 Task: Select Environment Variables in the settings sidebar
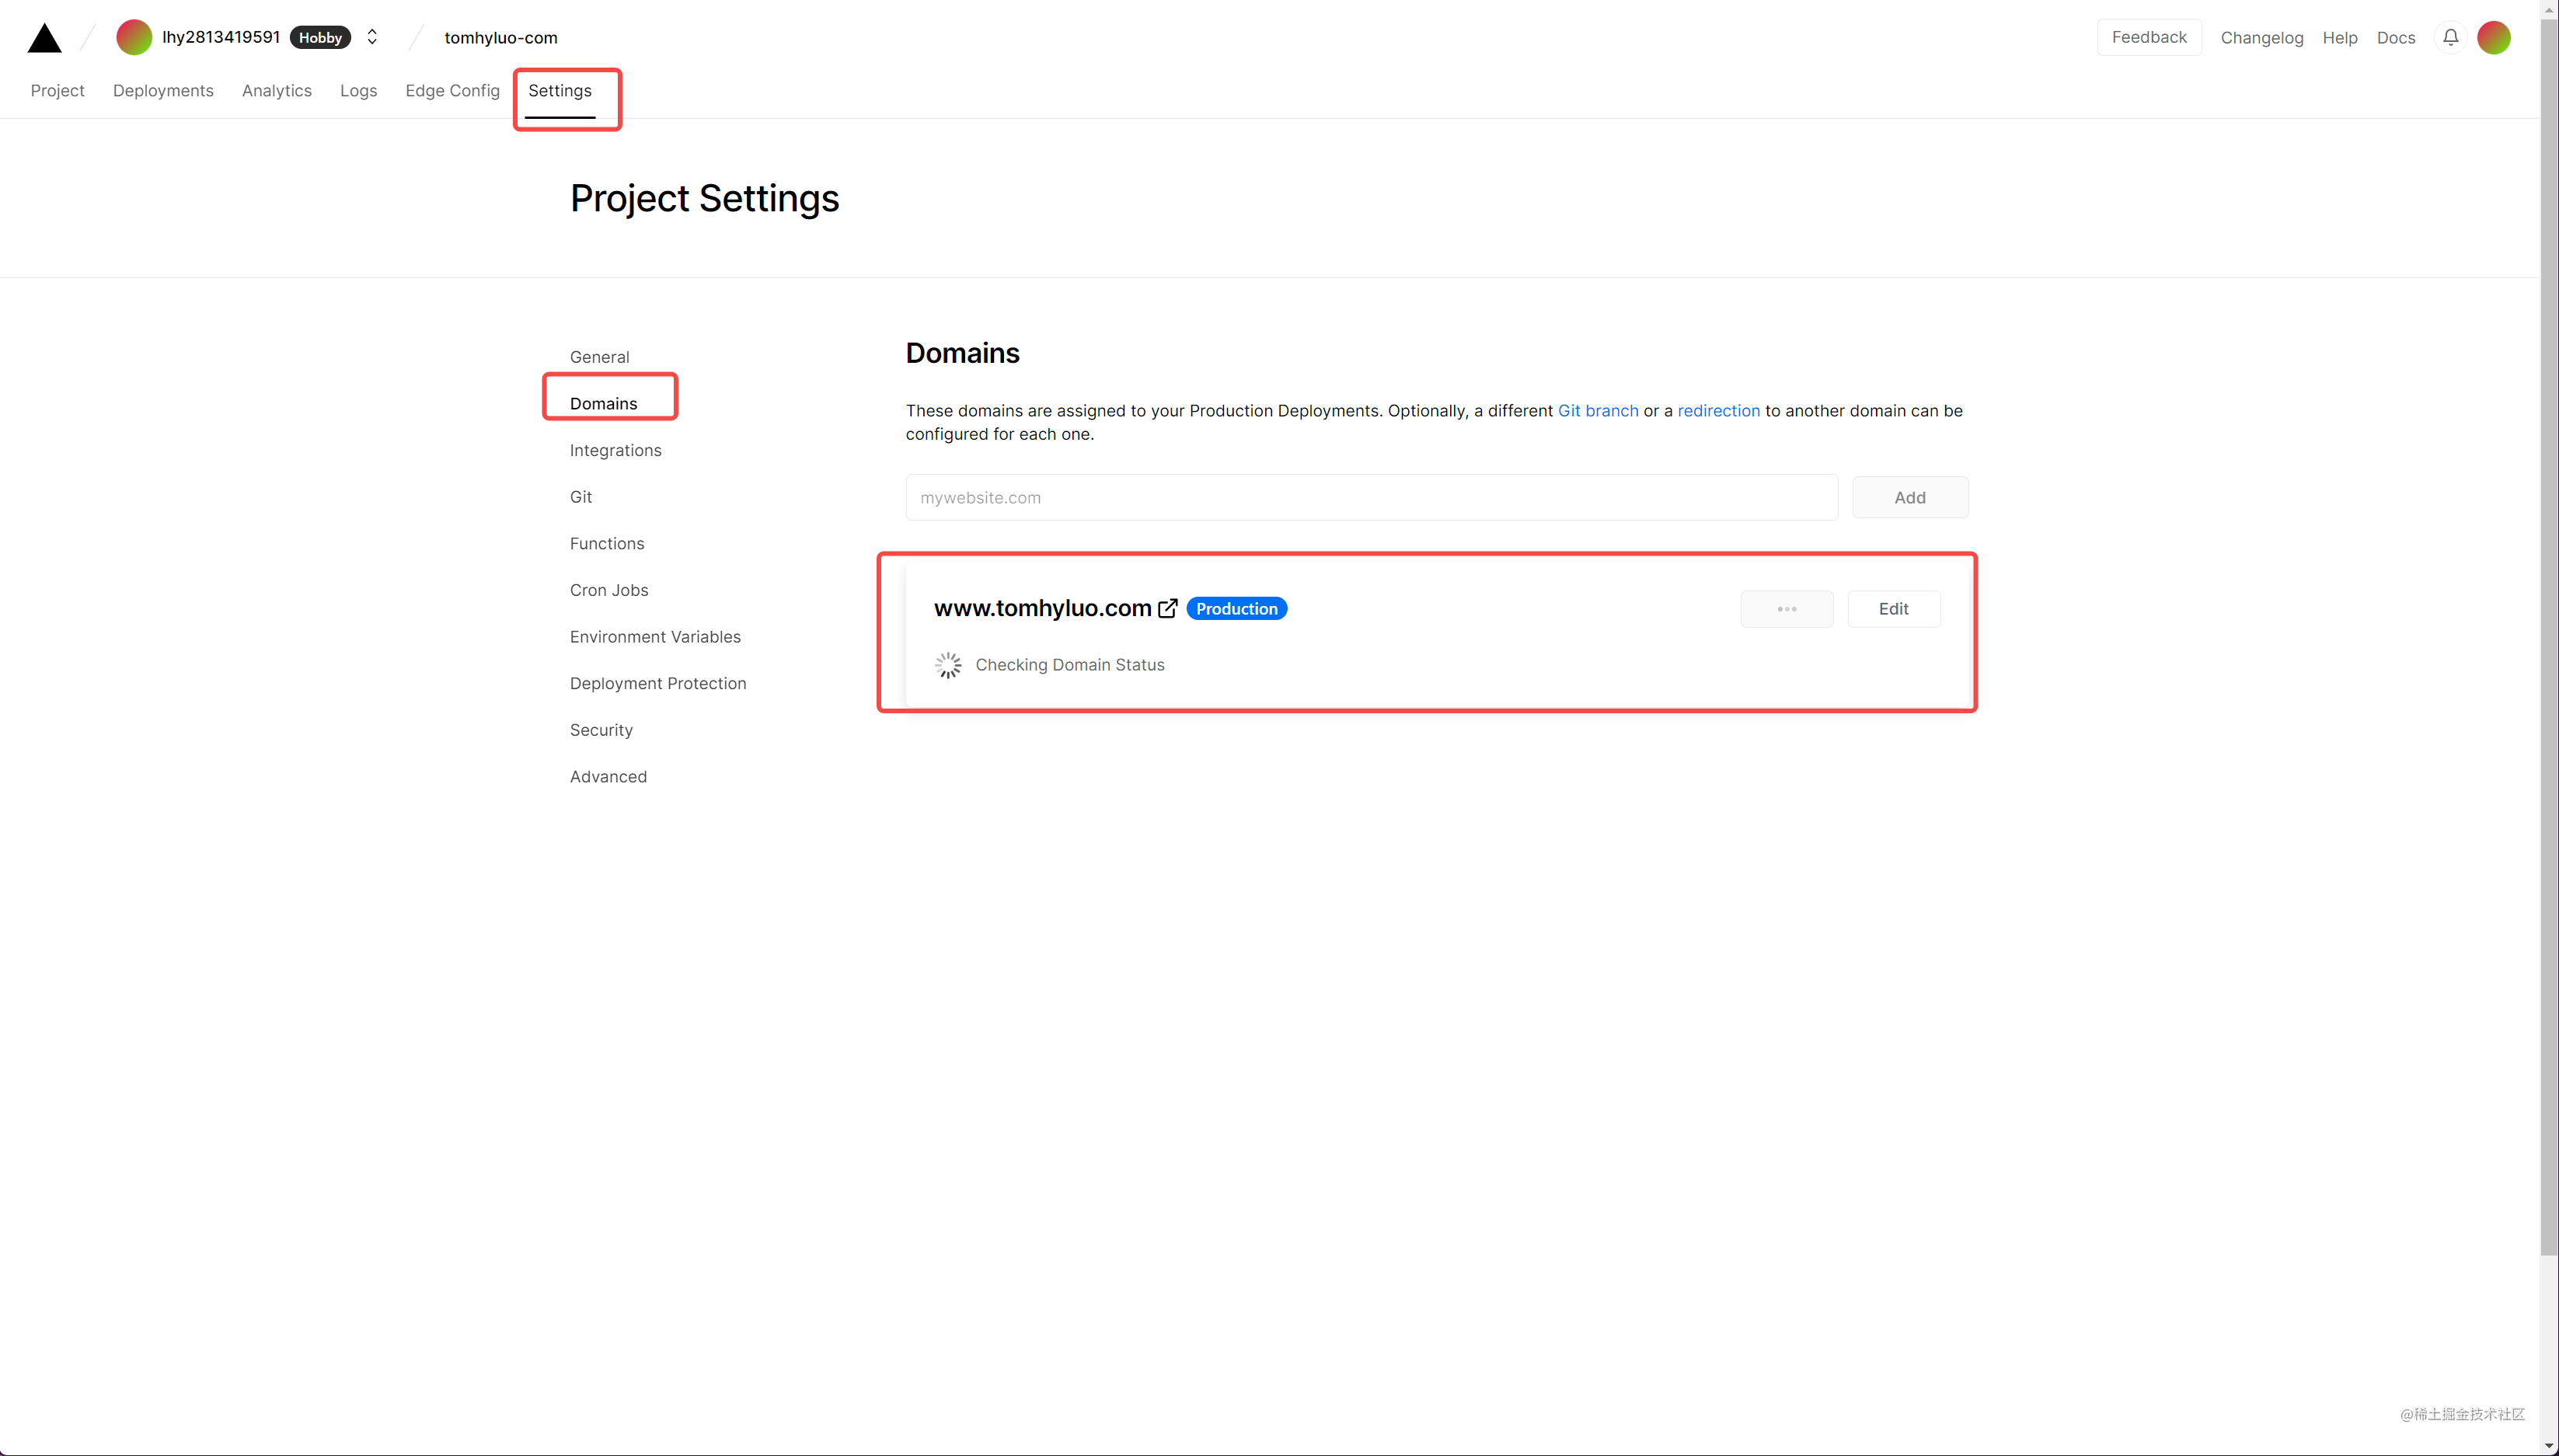655,636
